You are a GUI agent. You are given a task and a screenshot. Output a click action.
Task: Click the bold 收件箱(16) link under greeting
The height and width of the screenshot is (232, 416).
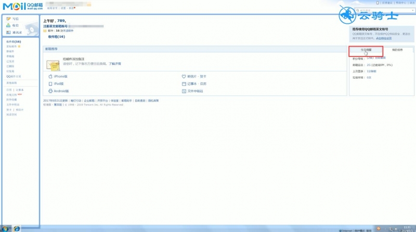pyautogui.click(x=57, y=37)
